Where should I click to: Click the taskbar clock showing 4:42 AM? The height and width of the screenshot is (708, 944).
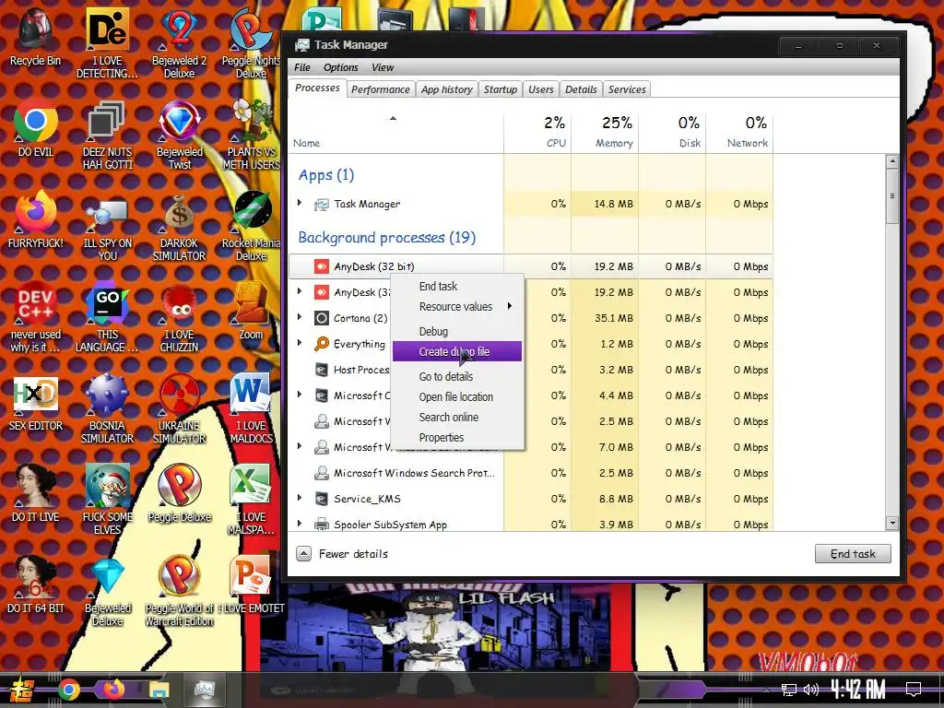coord(858,690)
